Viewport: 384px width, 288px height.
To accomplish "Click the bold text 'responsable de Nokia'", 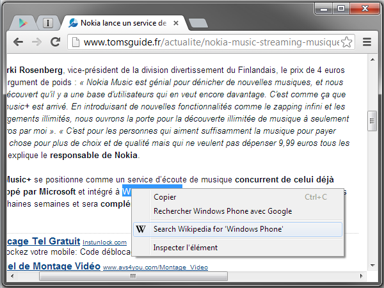I will pos(93,156).
